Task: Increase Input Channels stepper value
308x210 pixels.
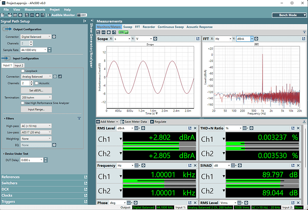Action: 32,82
